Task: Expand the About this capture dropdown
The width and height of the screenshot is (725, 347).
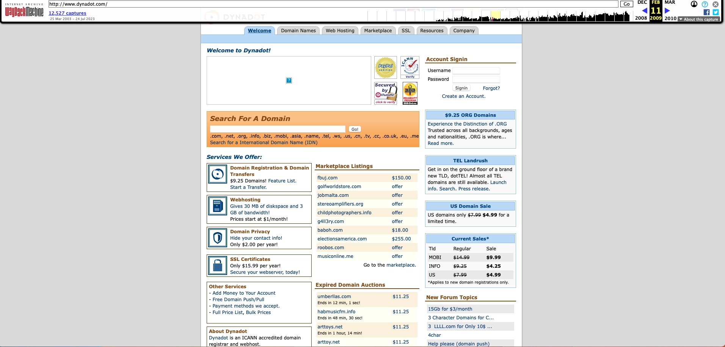Action: [x=698, y=19]
